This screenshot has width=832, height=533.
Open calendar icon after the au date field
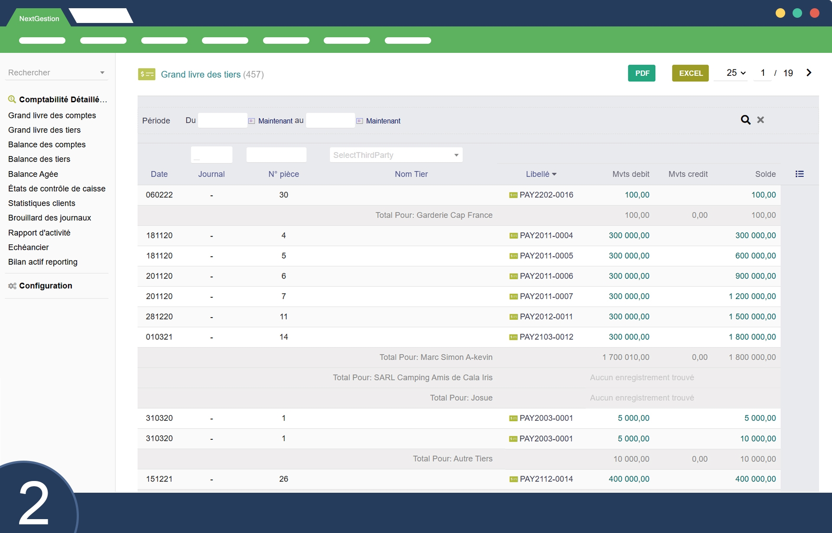(359, 121)
